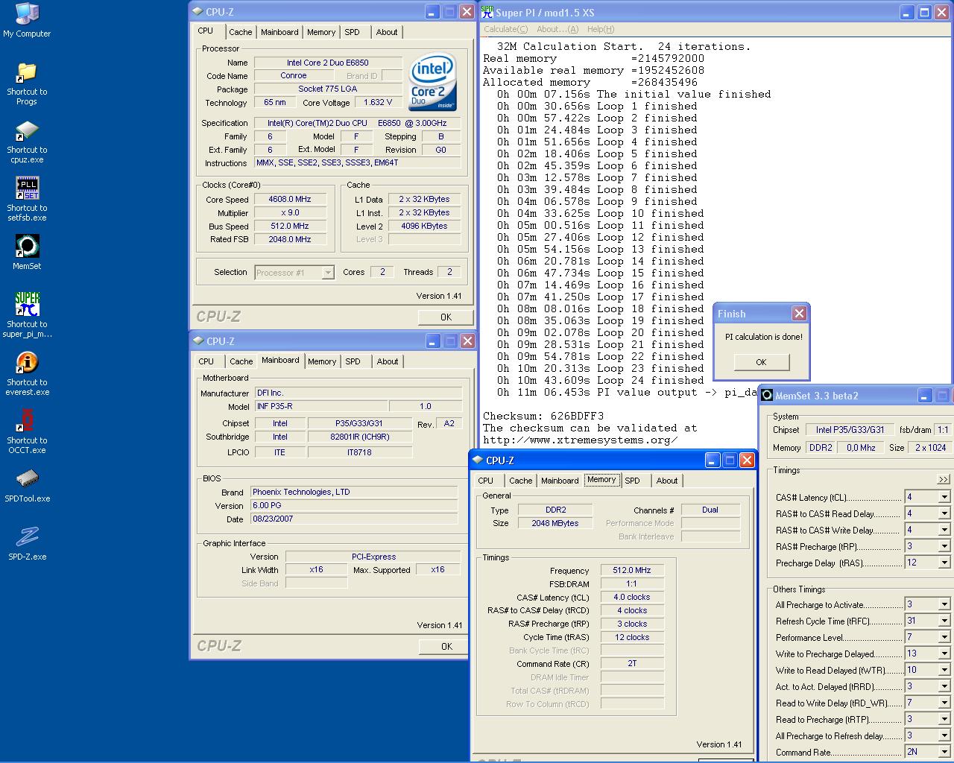Click the Checksum: 626BDFF3 text line
Screen dimensions: 954x763
click(x=543, y=416)
